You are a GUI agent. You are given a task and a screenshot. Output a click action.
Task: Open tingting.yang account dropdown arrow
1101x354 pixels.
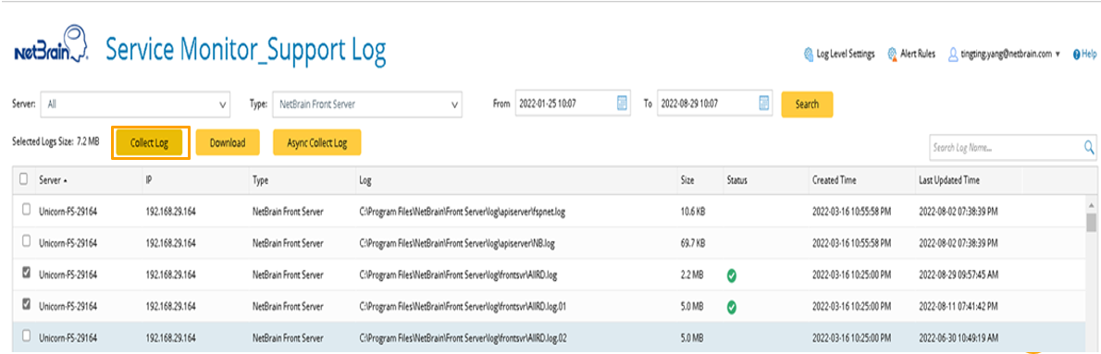[x=1058, y=55]
